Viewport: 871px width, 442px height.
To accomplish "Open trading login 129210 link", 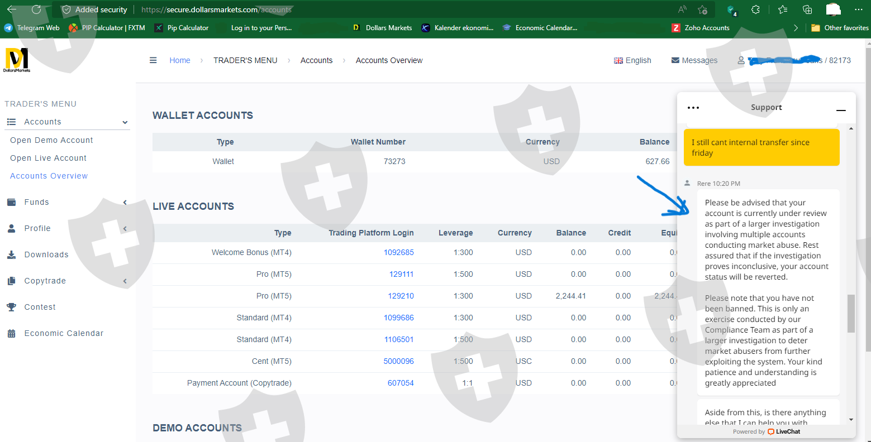I will pyautogui.click(x=401, y=296).
